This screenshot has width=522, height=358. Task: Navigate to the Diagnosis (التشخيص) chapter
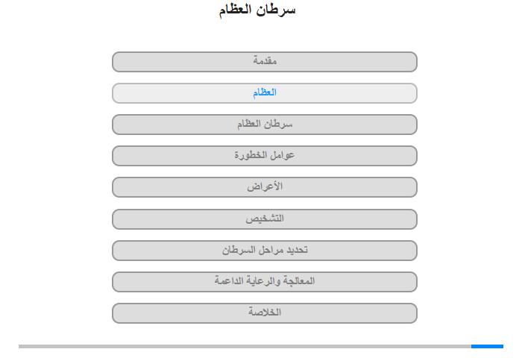(265, 219)
